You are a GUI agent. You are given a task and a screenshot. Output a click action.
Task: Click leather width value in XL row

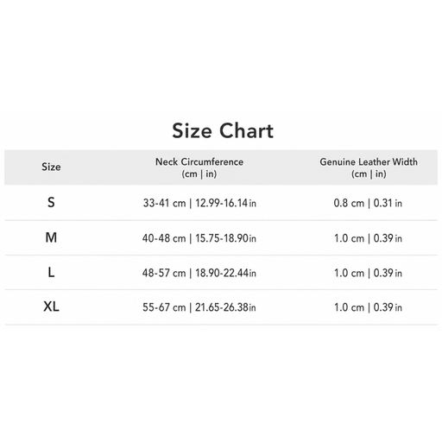[368, 307]
